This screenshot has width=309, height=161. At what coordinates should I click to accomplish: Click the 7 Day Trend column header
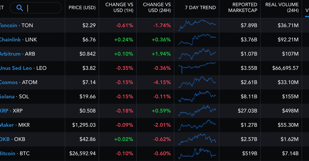pyautogui.click(x=197, y=8)
